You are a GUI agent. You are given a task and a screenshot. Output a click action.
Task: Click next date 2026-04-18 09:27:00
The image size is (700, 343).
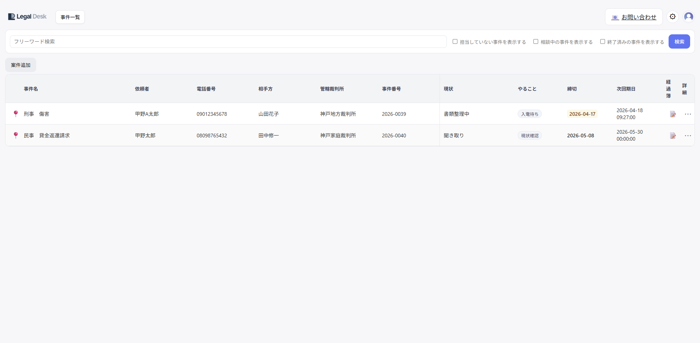tap(629, 114)
